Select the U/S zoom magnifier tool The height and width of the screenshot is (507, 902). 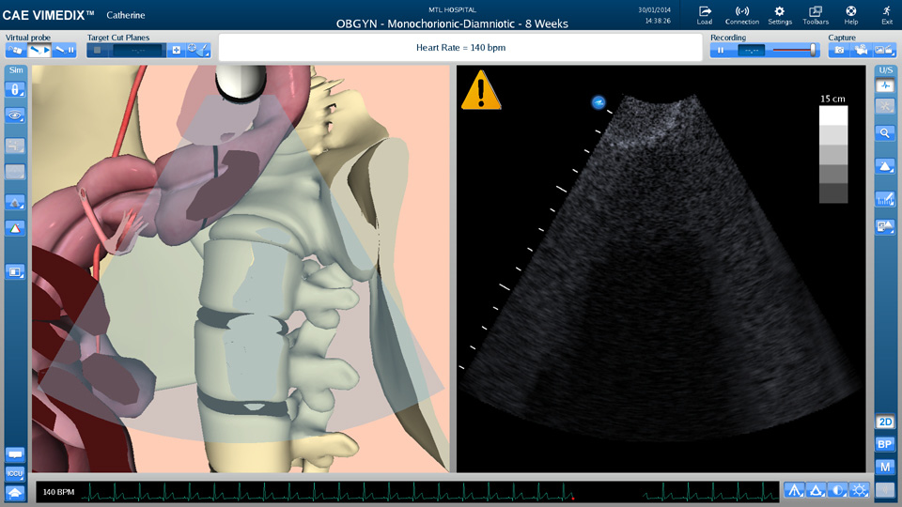(885, 133)
